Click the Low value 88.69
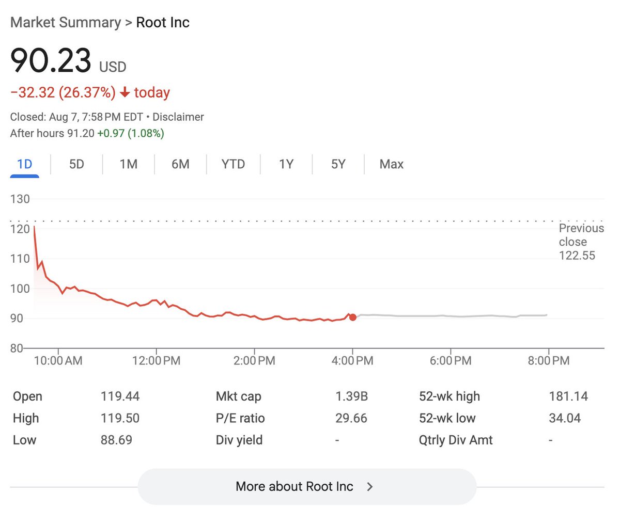The image size is (620, 509). pos(116,440)
